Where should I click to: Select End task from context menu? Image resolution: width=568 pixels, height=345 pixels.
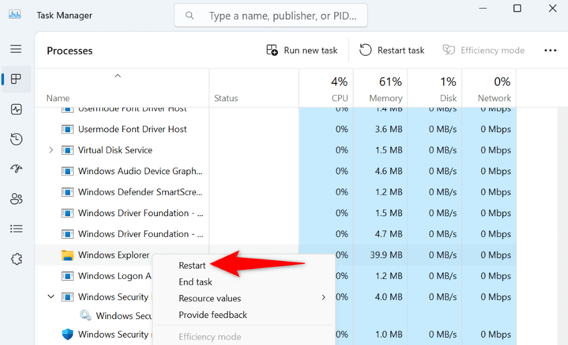pos(196,282)
